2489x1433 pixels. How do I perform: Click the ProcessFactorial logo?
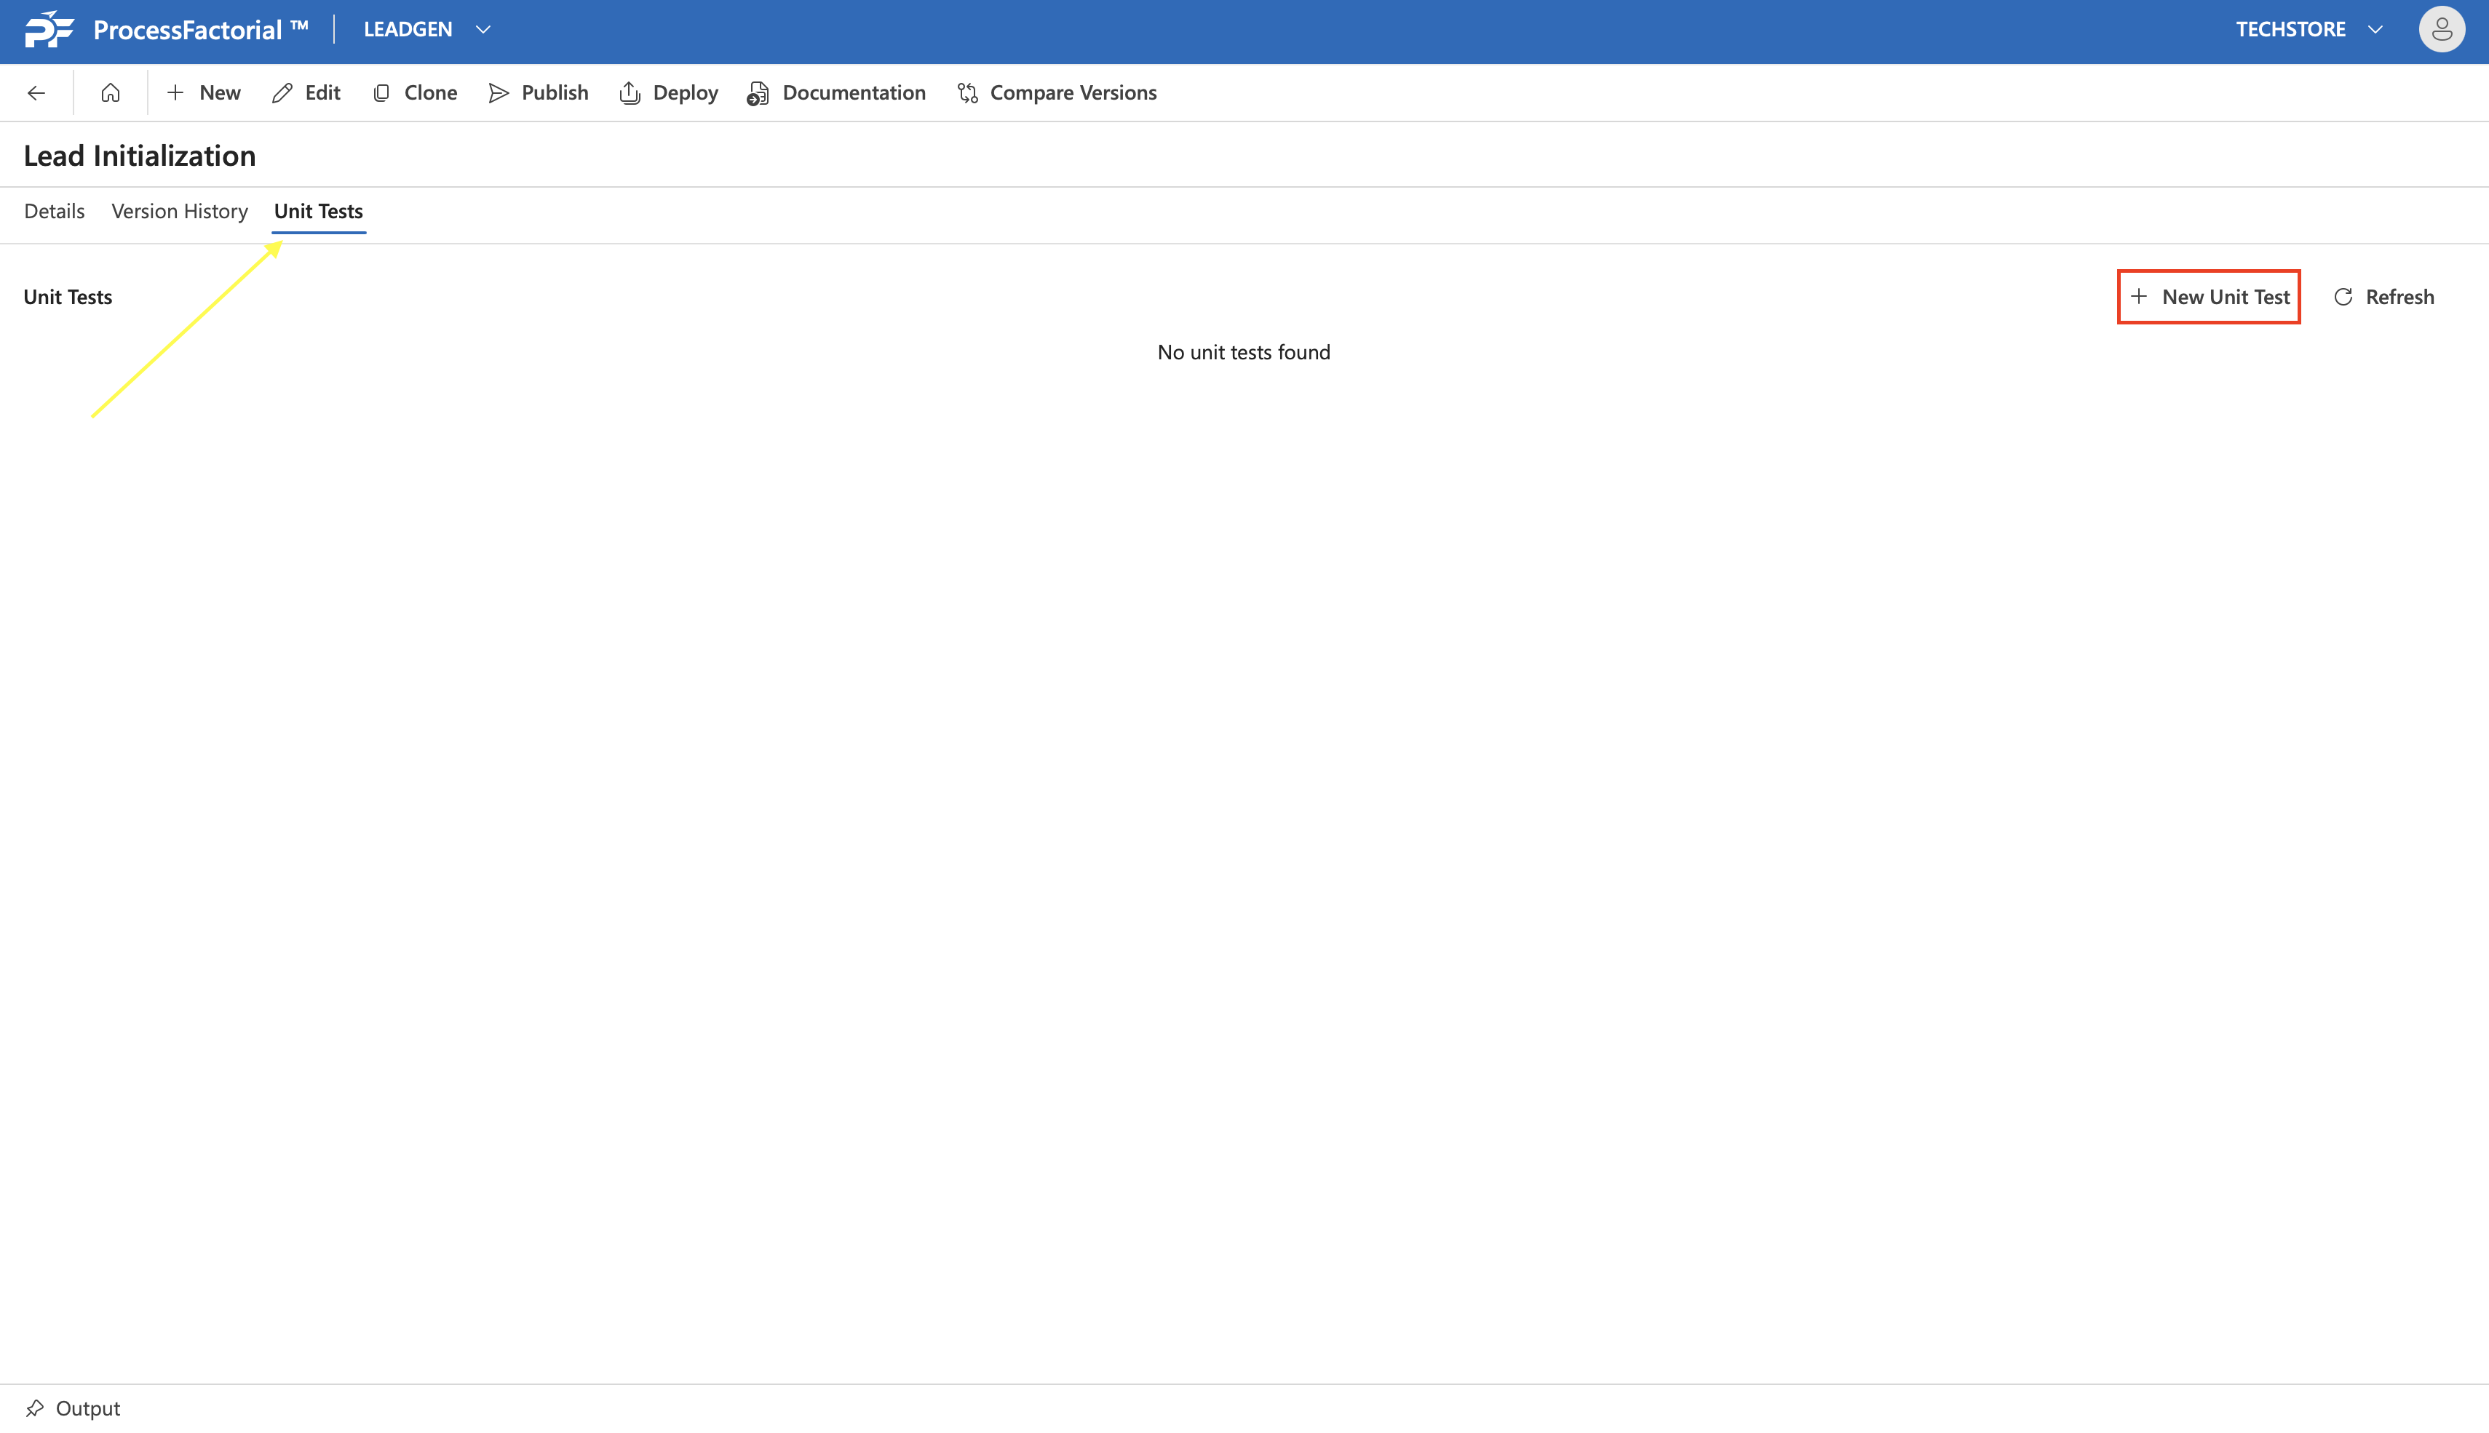(x=49, y=30)
